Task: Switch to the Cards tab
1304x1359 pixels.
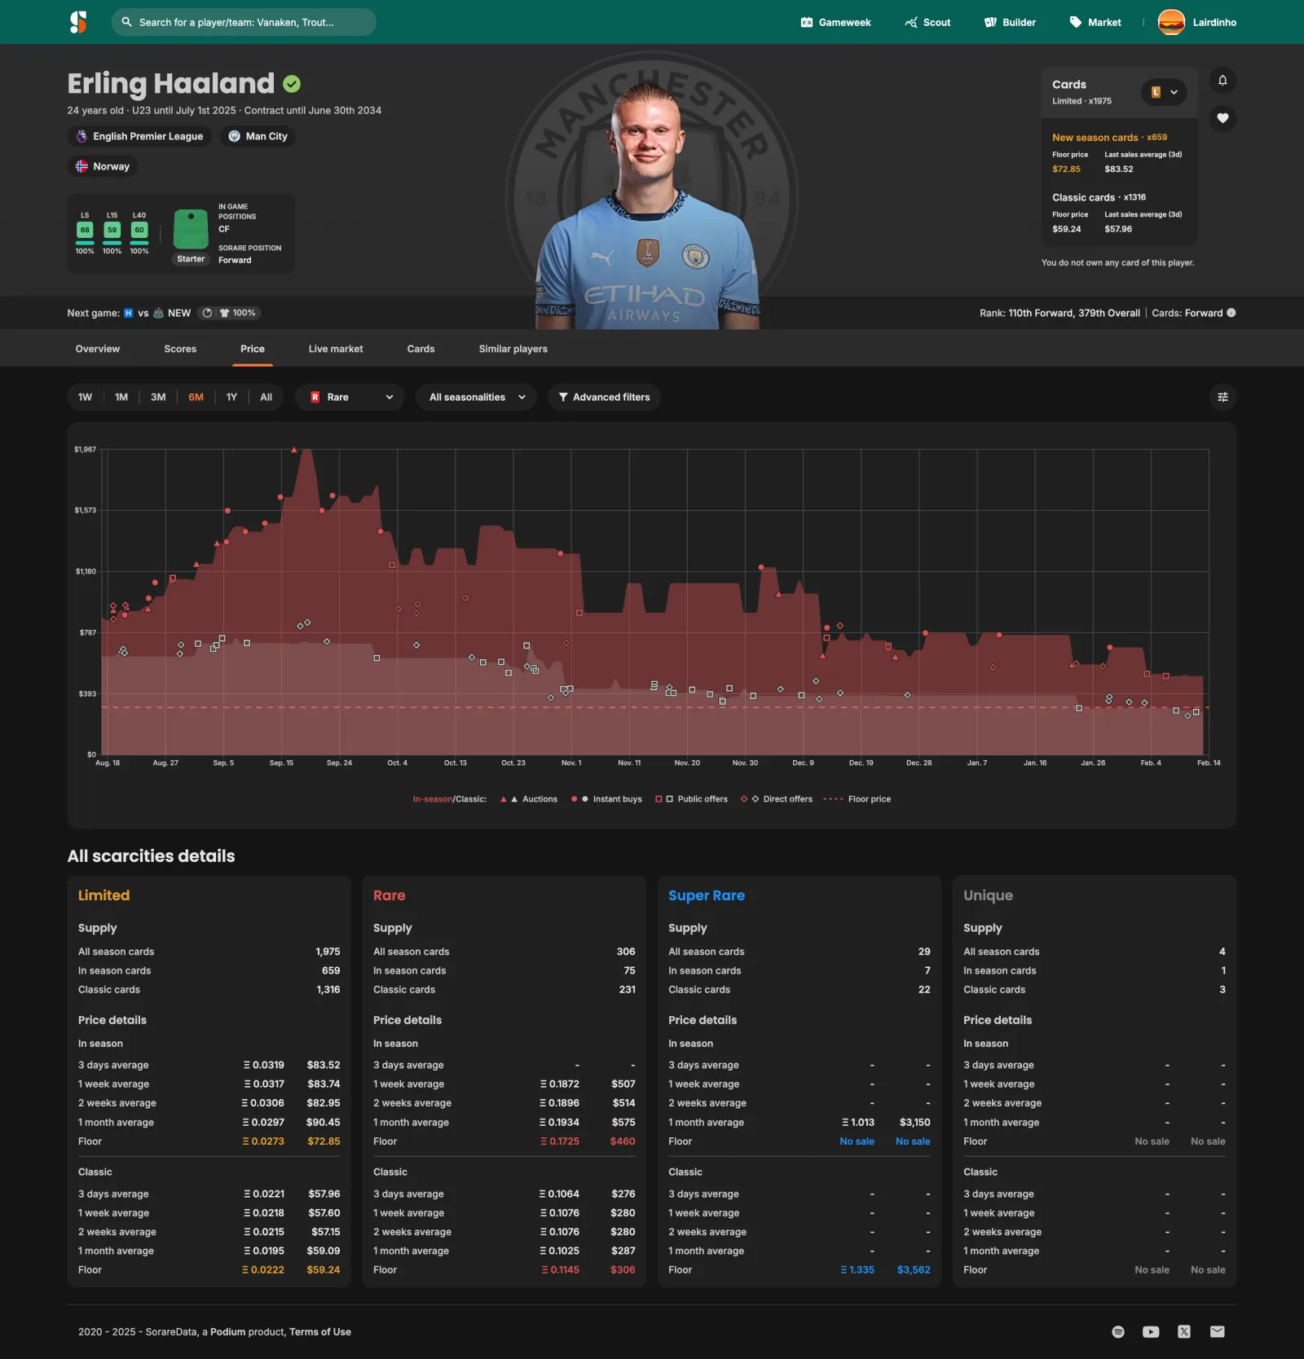Action: coord(421,349)
